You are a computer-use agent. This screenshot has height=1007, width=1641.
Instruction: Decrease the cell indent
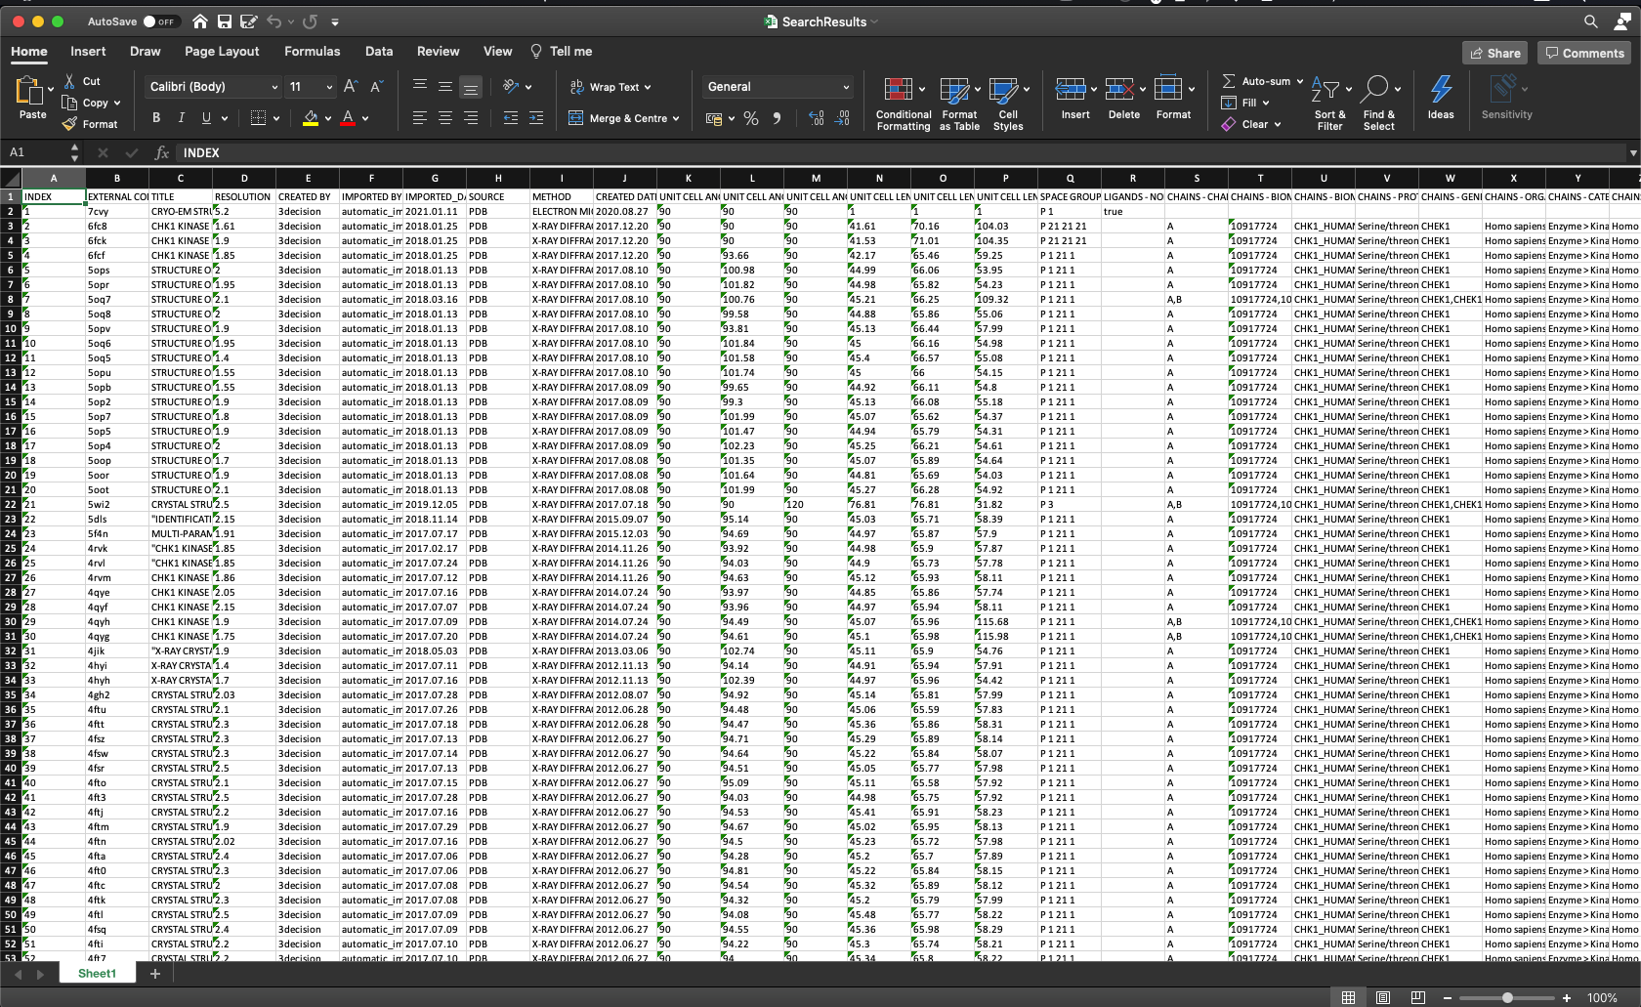pos(510,118)
